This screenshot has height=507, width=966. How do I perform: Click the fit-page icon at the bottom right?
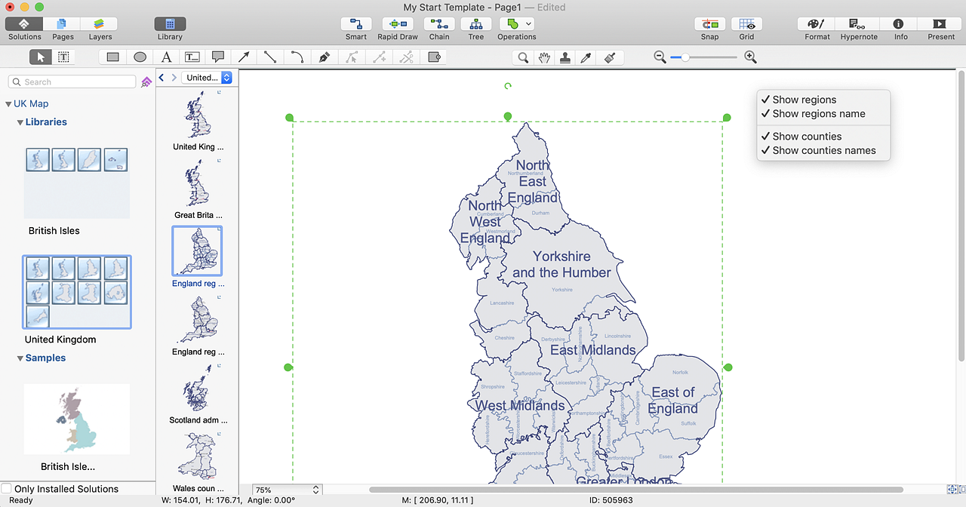pos(952,490)
